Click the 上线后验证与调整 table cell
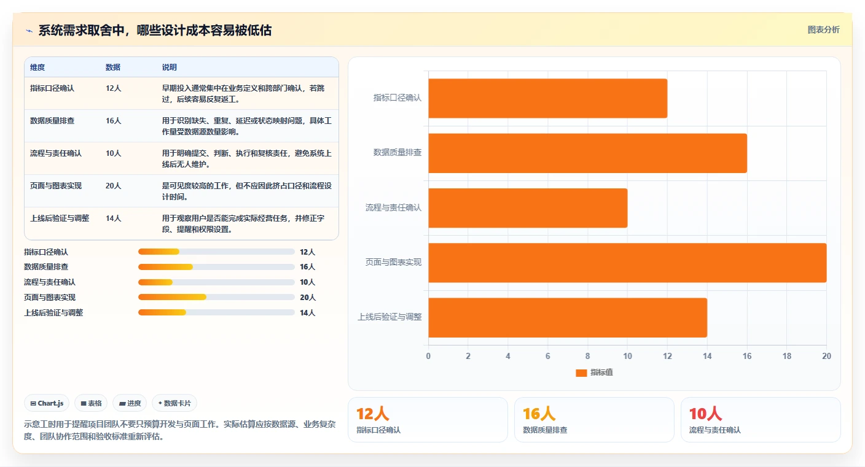This screenshot has height=467, width=865. click(x=60, y=218)
